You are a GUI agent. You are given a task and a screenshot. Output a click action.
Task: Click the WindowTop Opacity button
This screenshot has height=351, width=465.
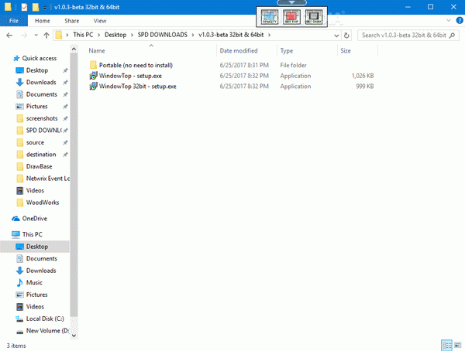269,17
